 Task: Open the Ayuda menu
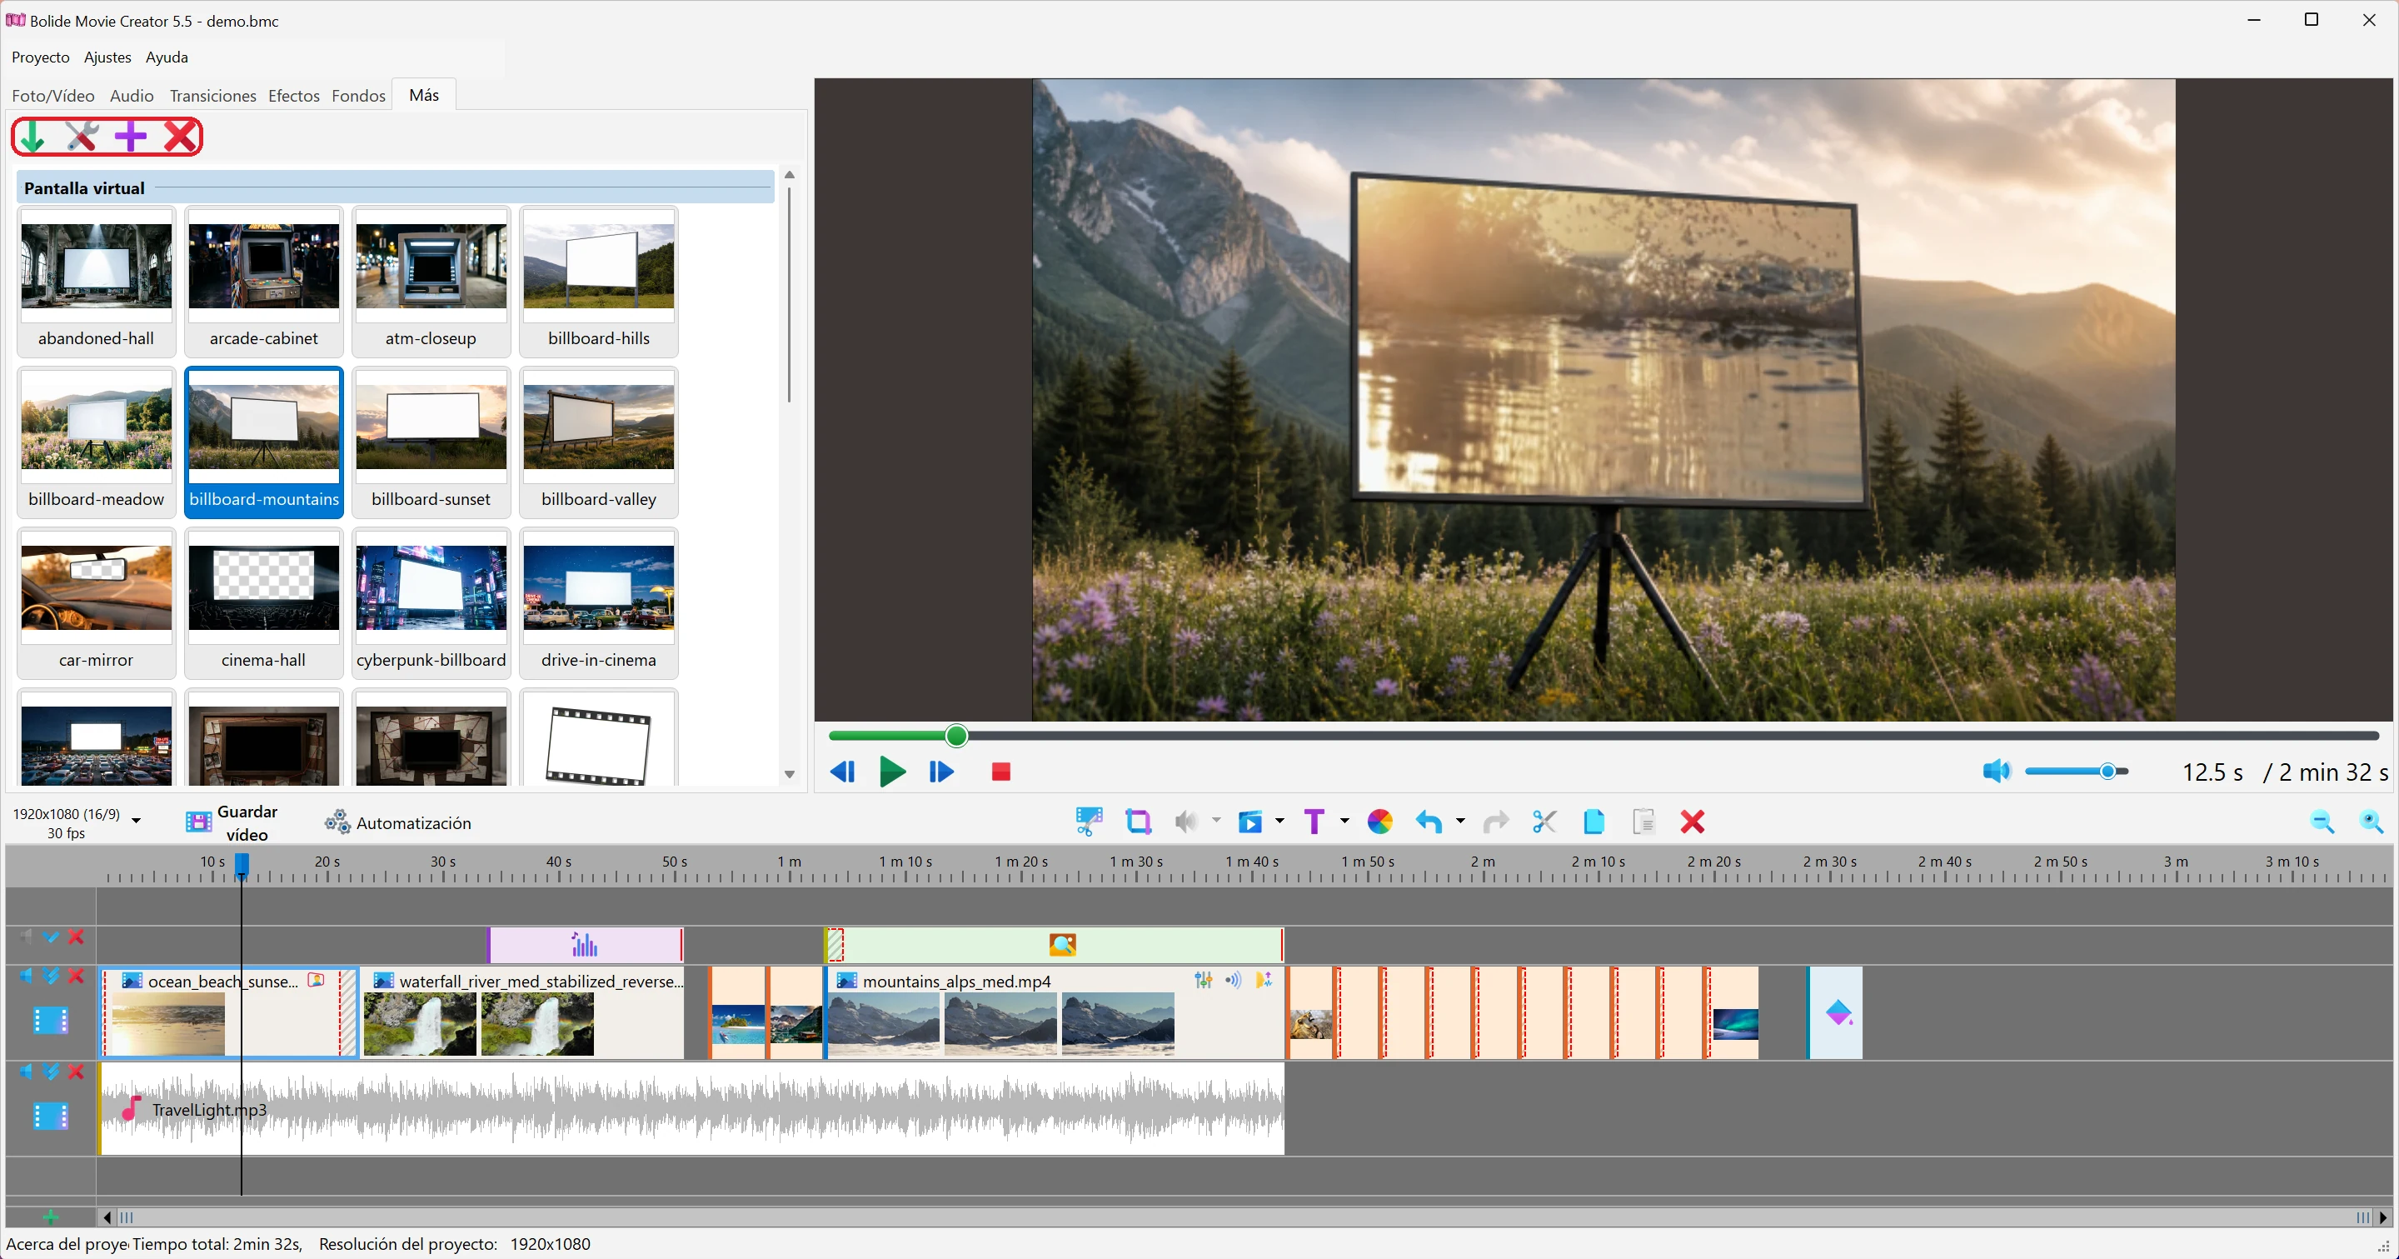(167, 57)
